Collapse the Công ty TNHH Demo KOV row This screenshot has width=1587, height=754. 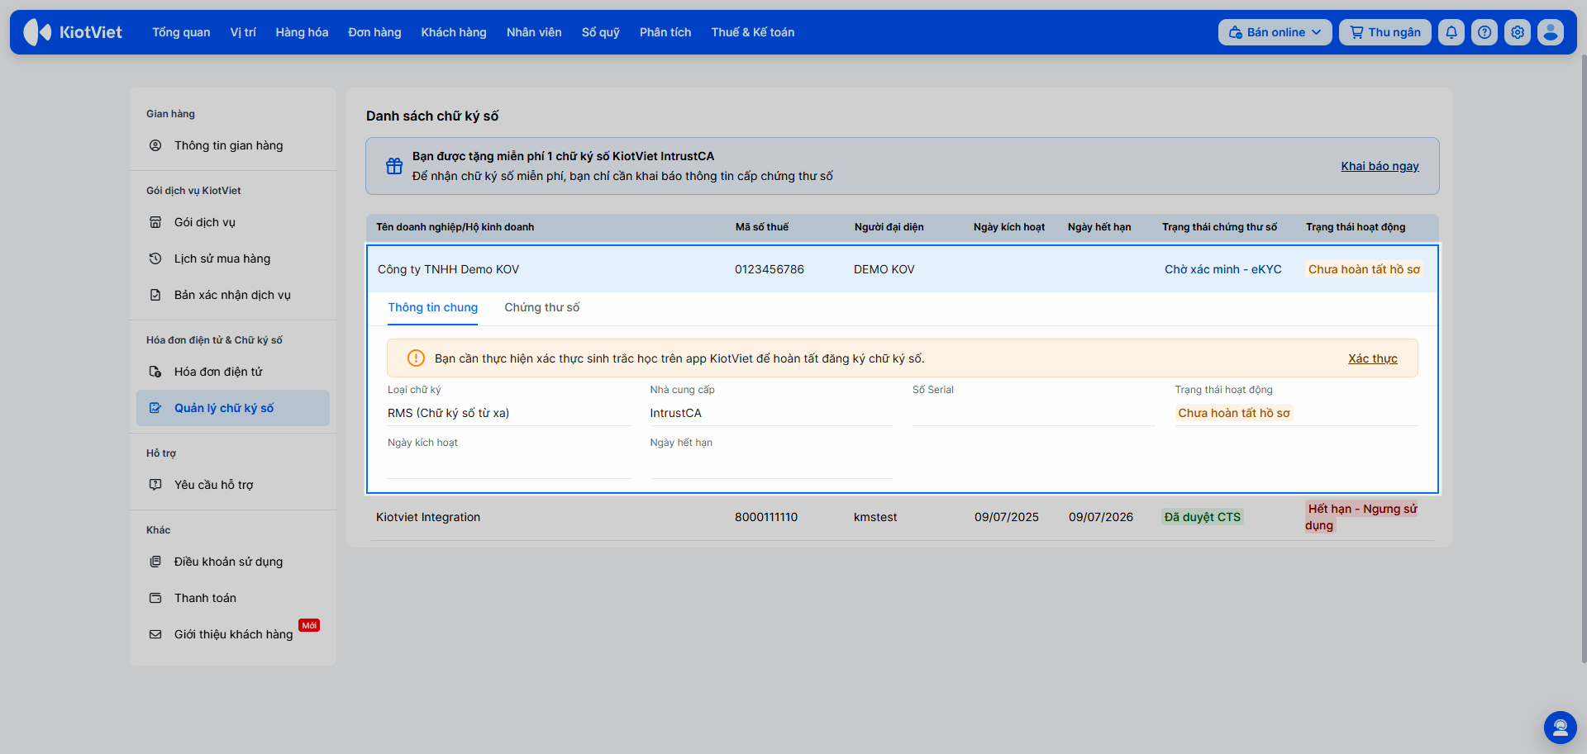tap(903, 269)
